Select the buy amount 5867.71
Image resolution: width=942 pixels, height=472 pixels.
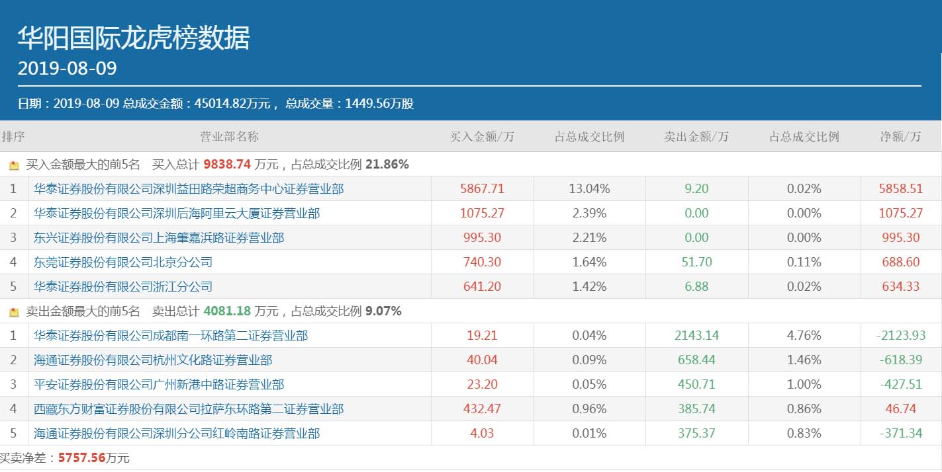(482, 189)
